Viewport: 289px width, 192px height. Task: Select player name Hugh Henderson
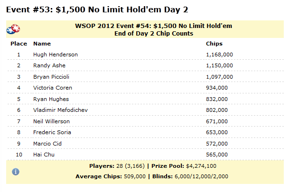(x=56, y=55)
